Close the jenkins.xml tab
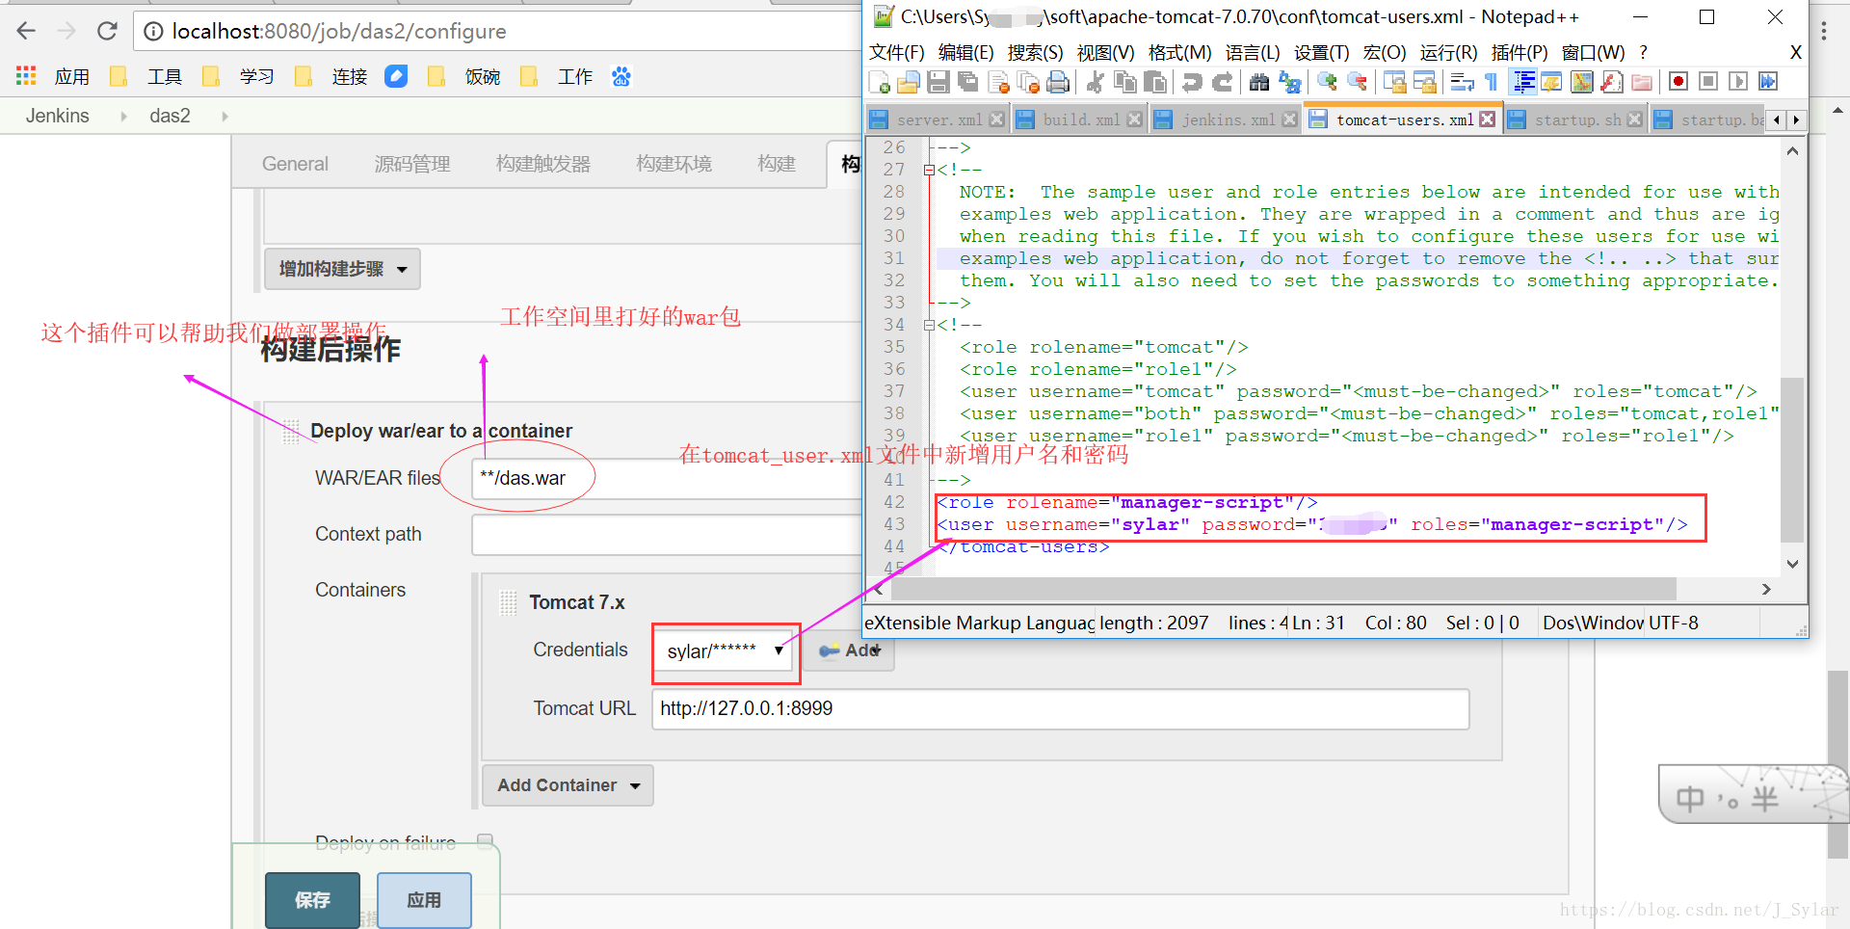The image size is (1850, 929). point(1289,119)
